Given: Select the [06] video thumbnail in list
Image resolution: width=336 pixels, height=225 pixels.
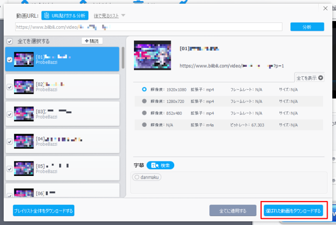Looking at the screenshot, I should tap(24, 193).
